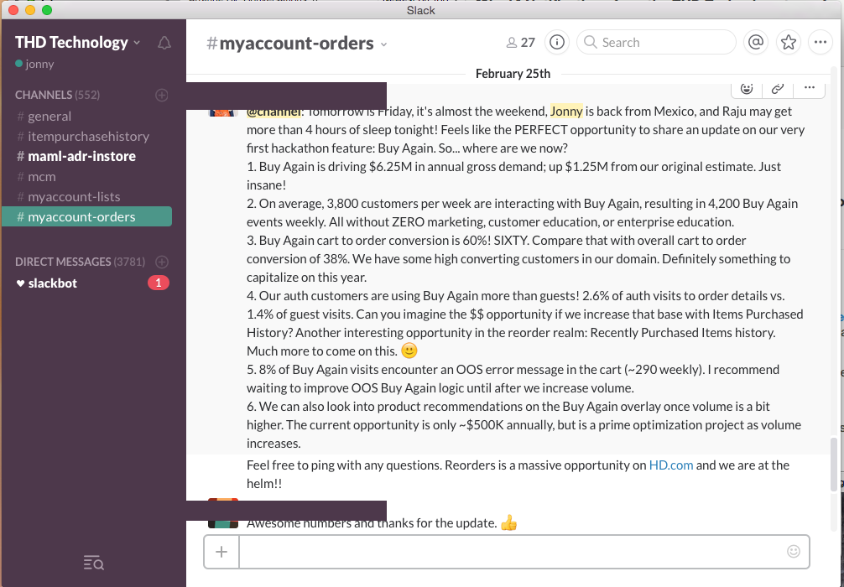
Task: Click plus button to attach a file
Action: point(221,552)
